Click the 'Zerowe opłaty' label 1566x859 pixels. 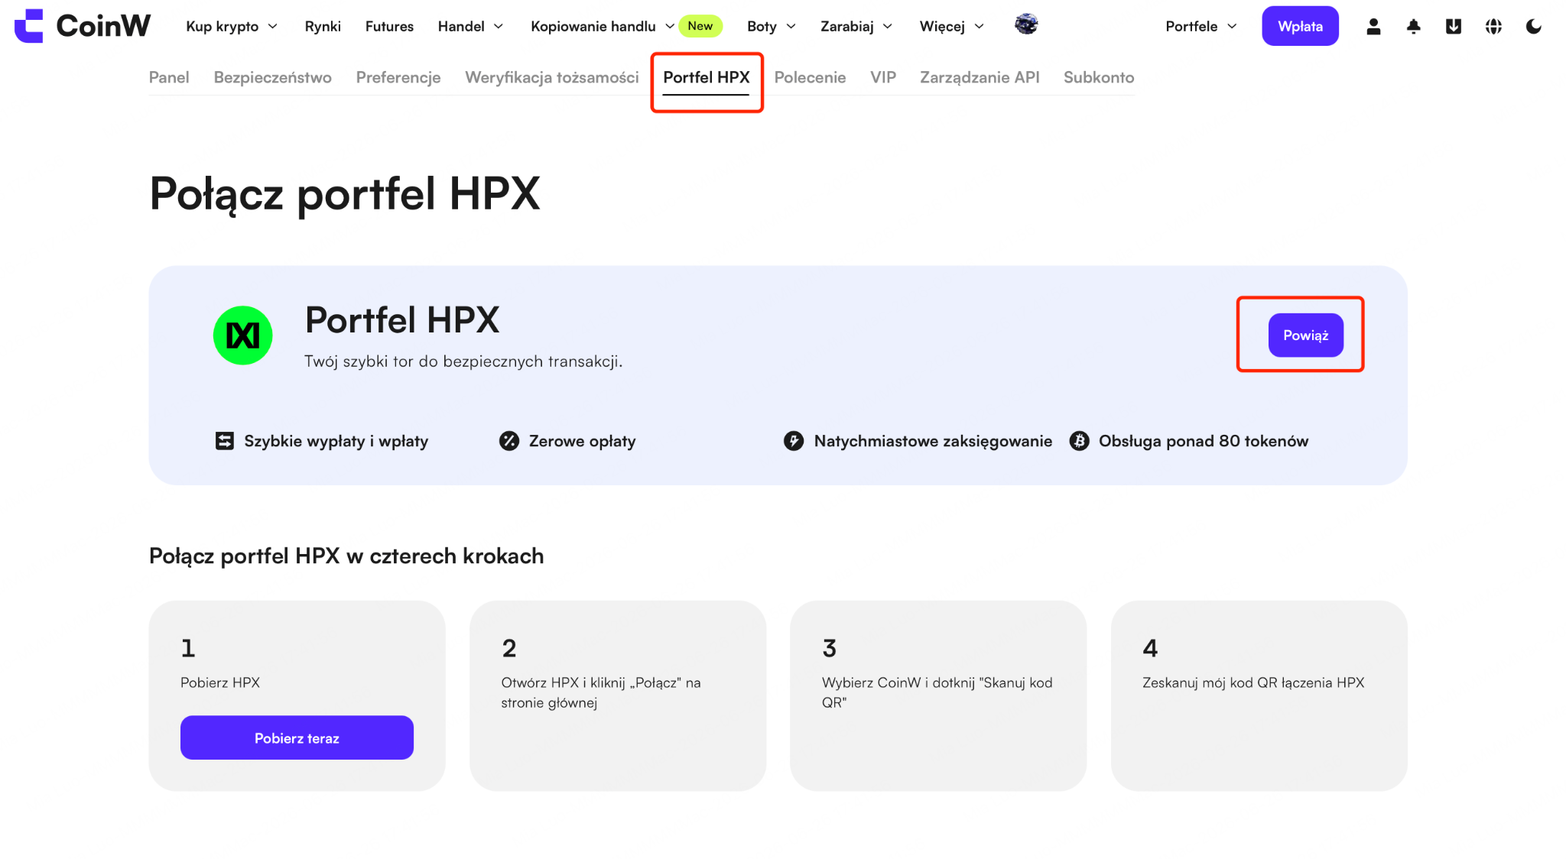point(583,441)
